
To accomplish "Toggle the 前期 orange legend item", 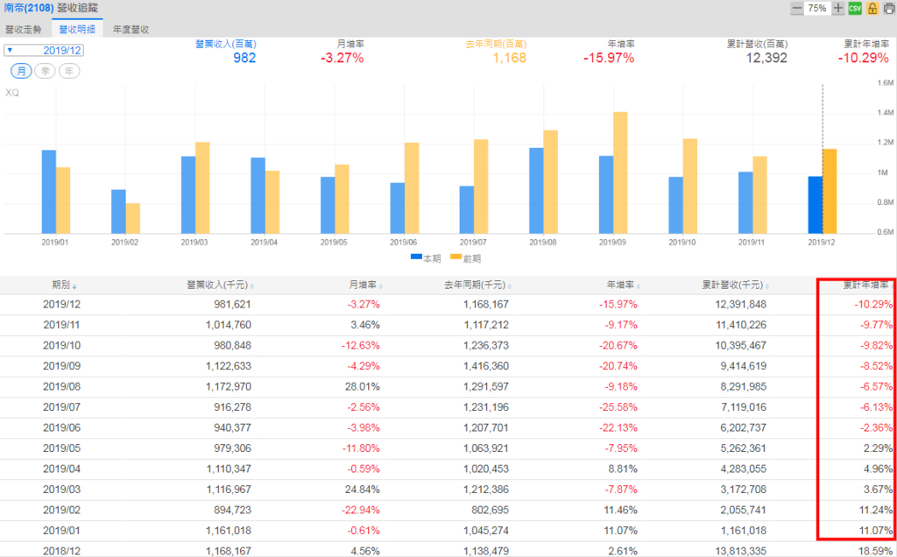I will pos(466,258).
